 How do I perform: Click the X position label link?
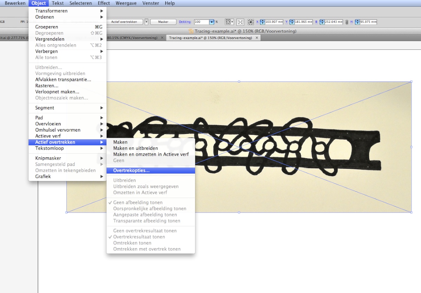pos(258,22)
